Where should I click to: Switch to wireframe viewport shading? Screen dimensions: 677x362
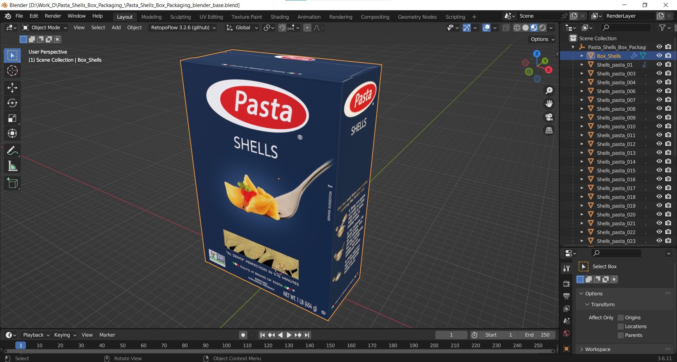pyautogui.click(x=517, y=28)
